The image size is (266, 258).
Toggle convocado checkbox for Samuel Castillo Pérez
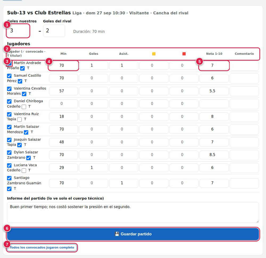9,76
